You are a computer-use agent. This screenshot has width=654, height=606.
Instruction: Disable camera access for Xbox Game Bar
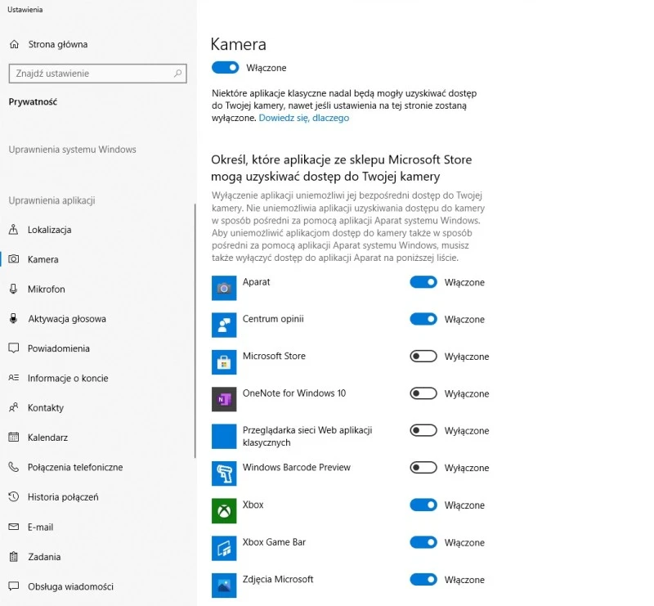(423, 542)
